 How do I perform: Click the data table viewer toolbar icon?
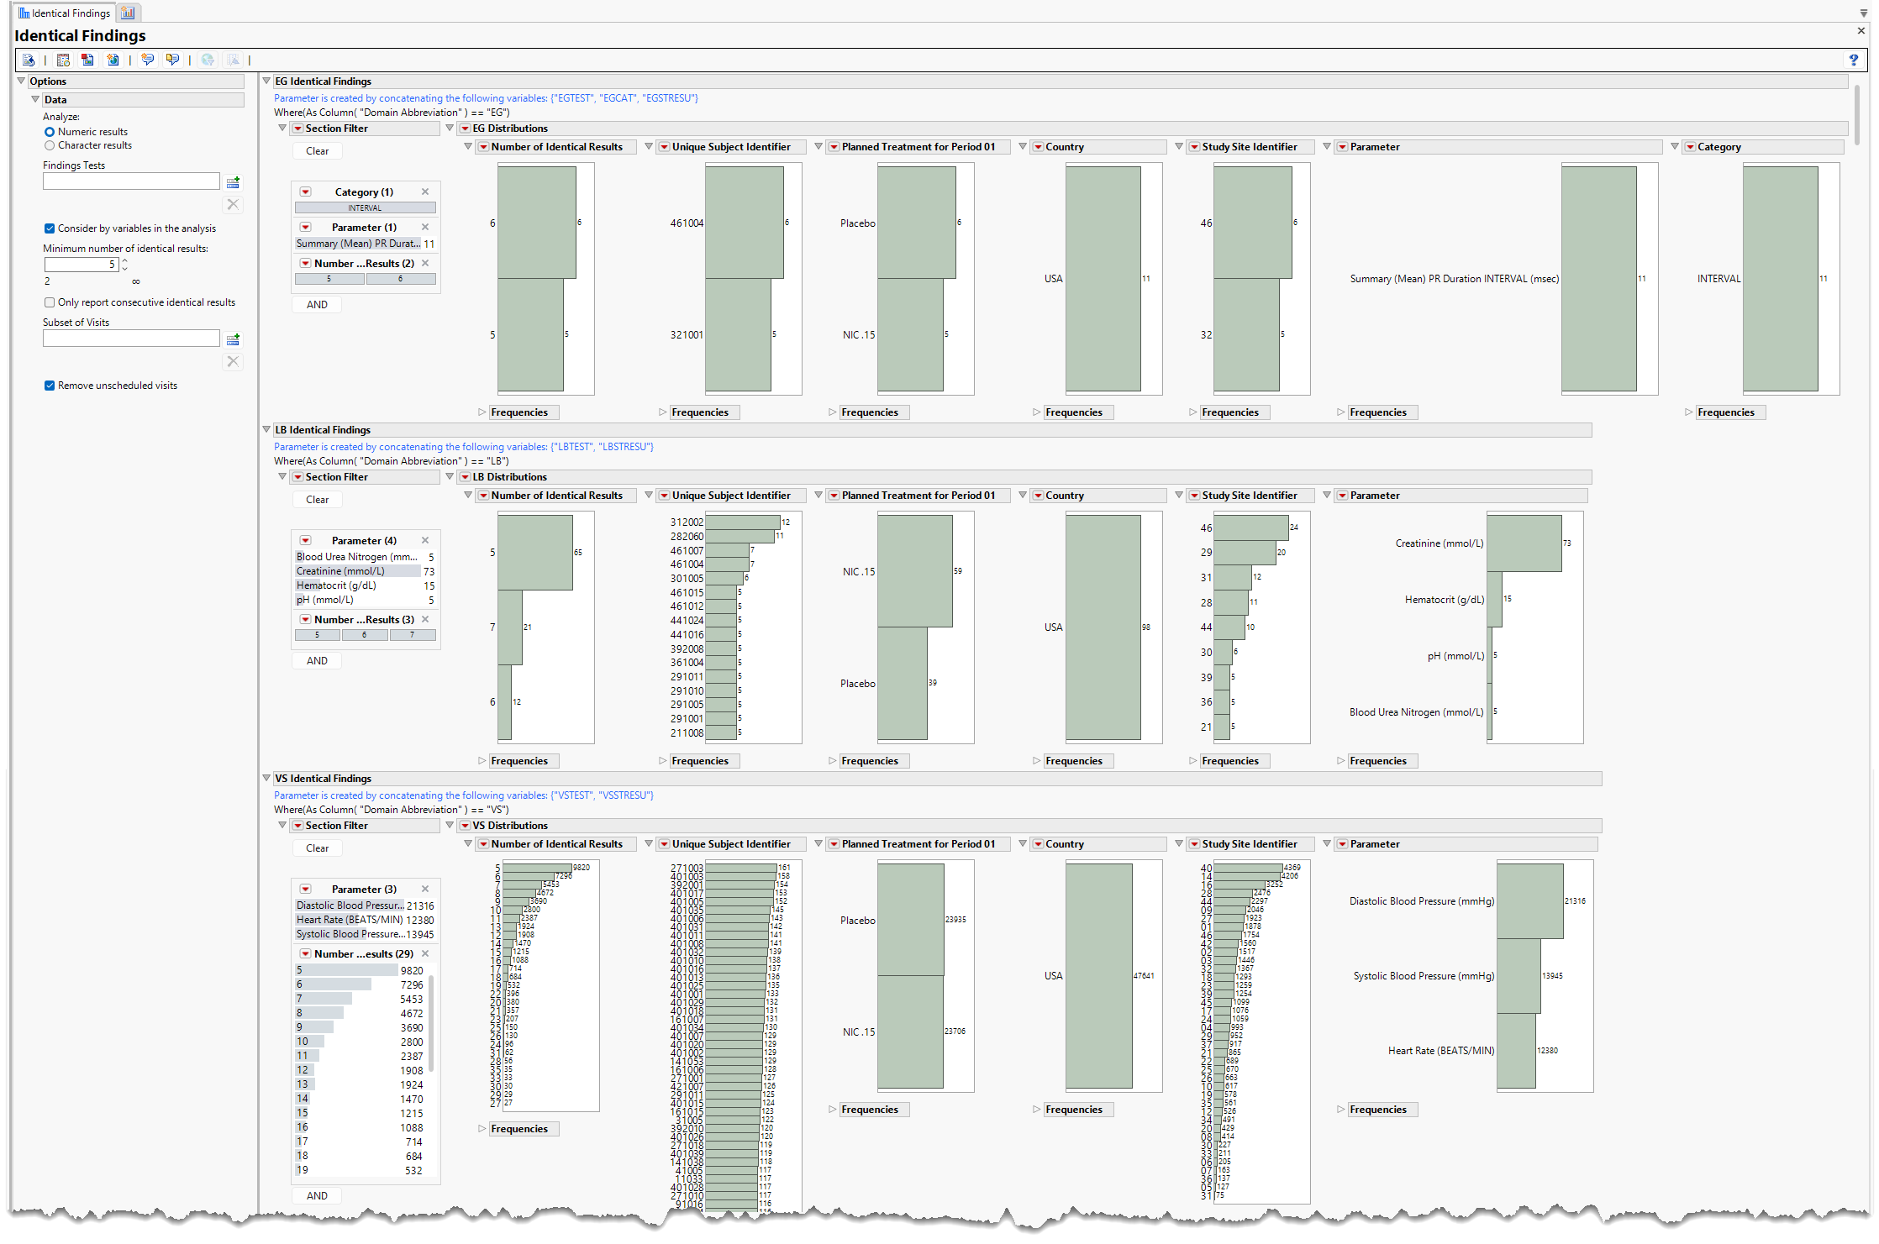point(63,60)
